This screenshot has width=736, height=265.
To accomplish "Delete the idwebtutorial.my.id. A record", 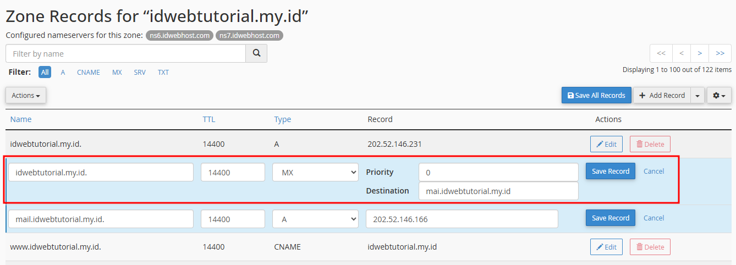I will coord(650,144).
